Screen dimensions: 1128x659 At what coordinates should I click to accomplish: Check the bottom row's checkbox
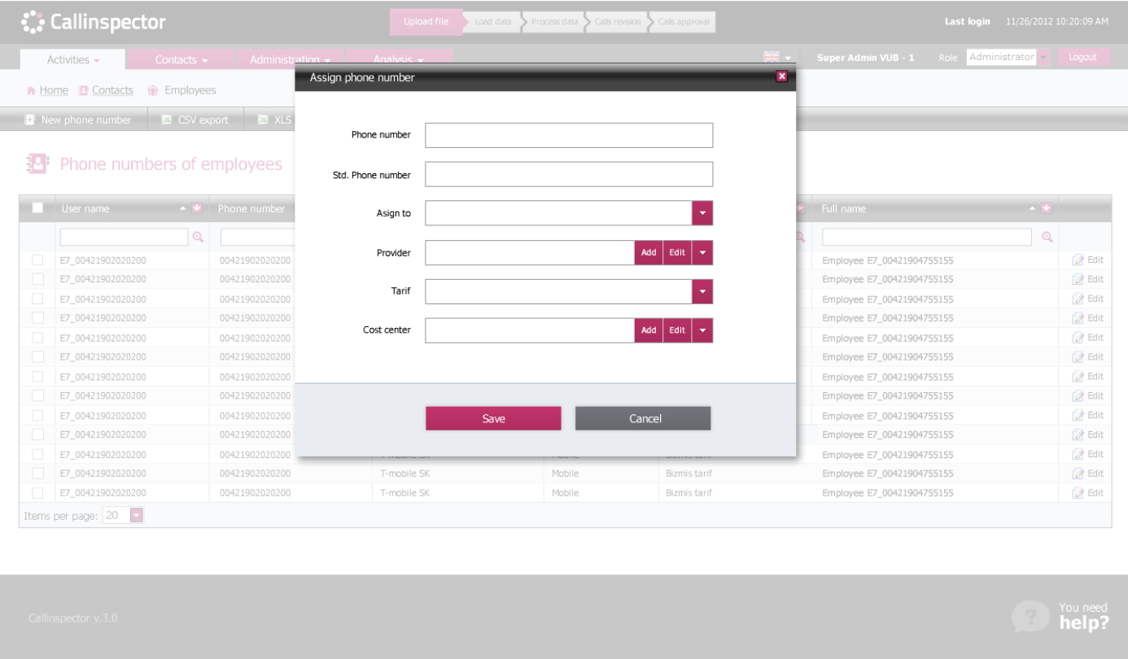coord(37,492)
